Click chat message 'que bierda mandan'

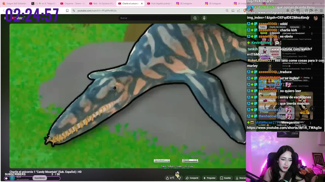(295, 103)
